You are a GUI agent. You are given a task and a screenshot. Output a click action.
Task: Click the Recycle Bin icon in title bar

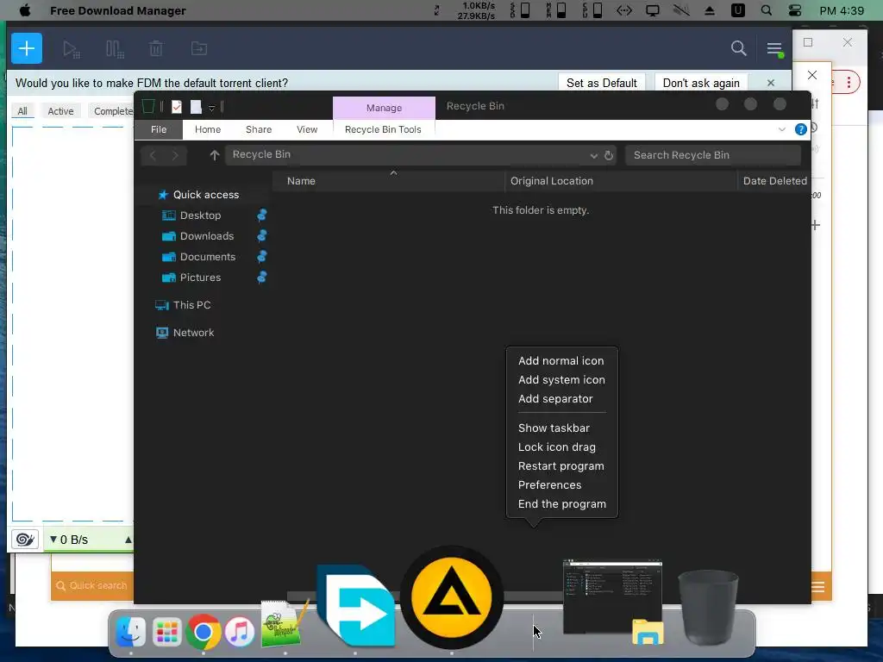coord(148,106)
